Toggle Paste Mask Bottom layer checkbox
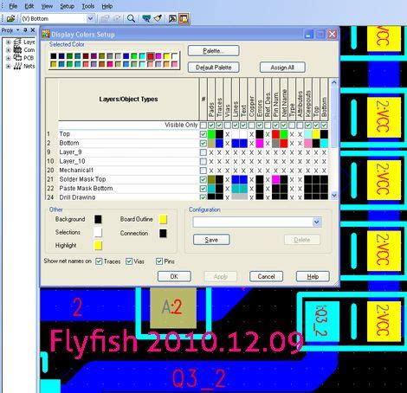This screenshot has width=407, height=393. (x=203, y=189)
